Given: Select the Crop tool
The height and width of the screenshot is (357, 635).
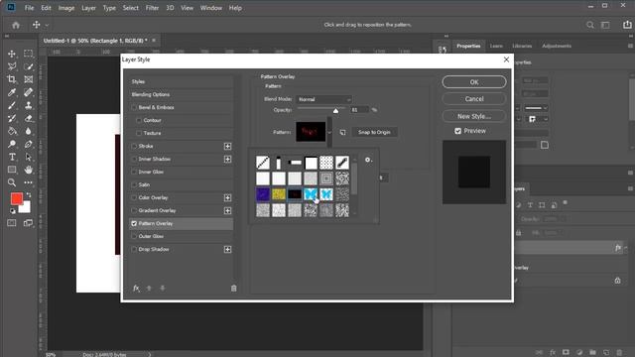Looking at the screenshot, I should pyautogui.click(x=12, y=79).
